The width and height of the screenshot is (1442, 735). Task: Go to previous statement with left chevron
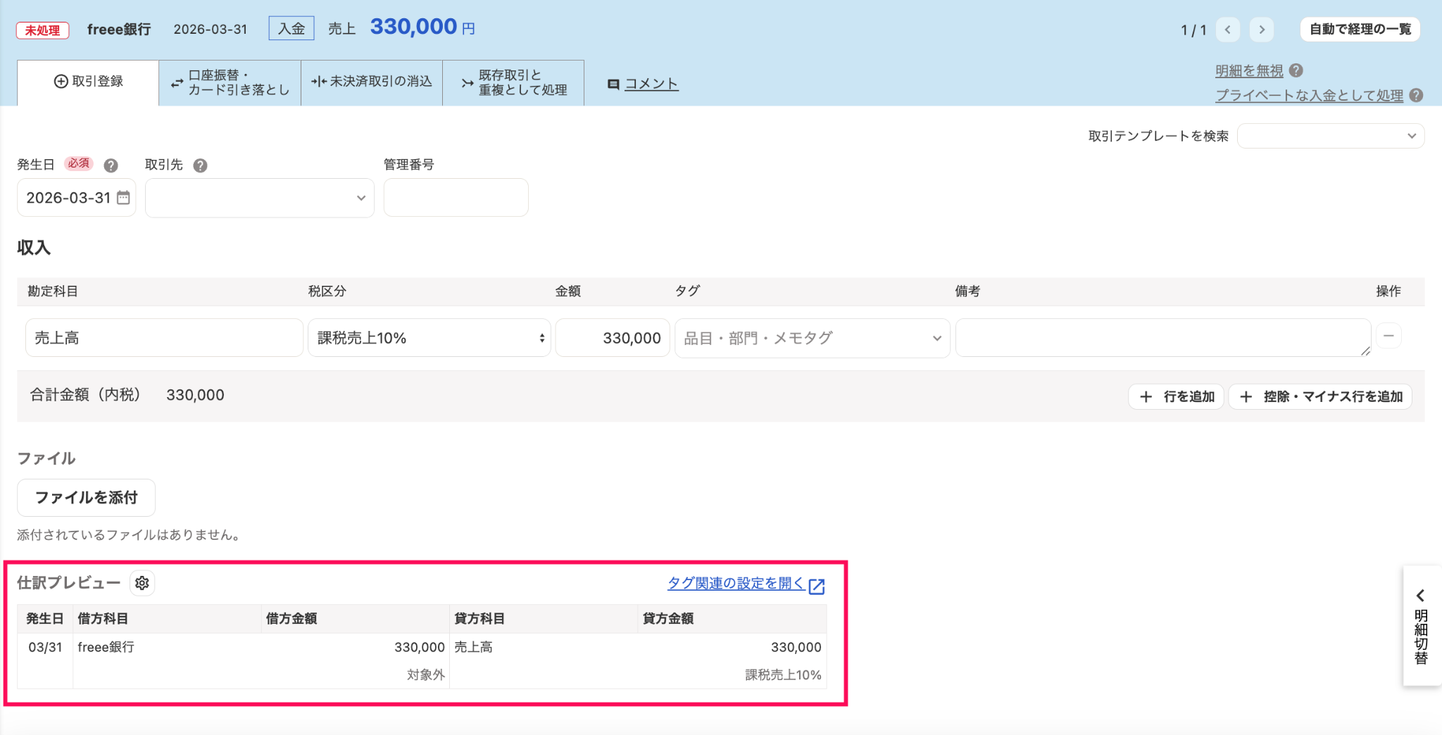(1227, 30)
